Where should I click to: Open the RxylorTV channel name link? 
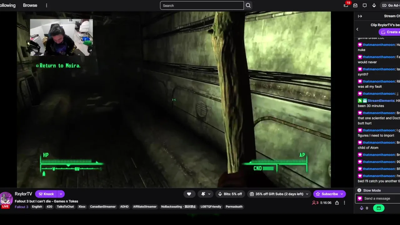click(23, 194)
